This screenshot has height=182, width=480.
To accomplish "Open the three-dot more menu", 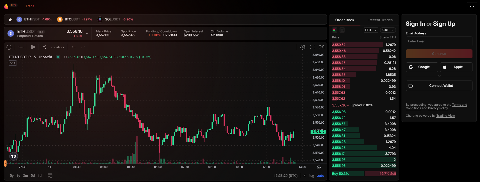I will 472,6.
